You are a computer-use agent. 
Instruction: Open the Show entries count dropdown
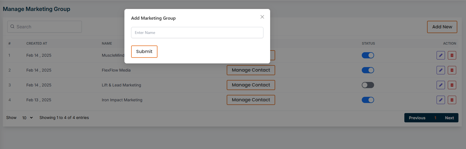[27, 118]
